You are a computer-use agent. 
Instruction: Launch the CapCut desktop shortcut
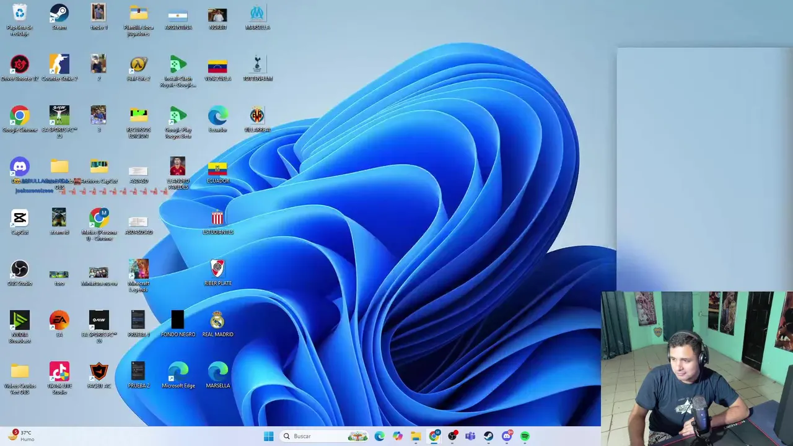[x=20, y=222]
